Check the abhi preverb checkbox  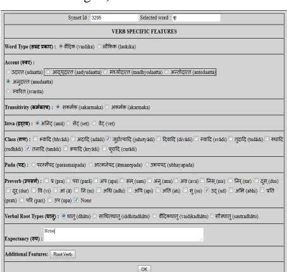[x=231, y=190]
